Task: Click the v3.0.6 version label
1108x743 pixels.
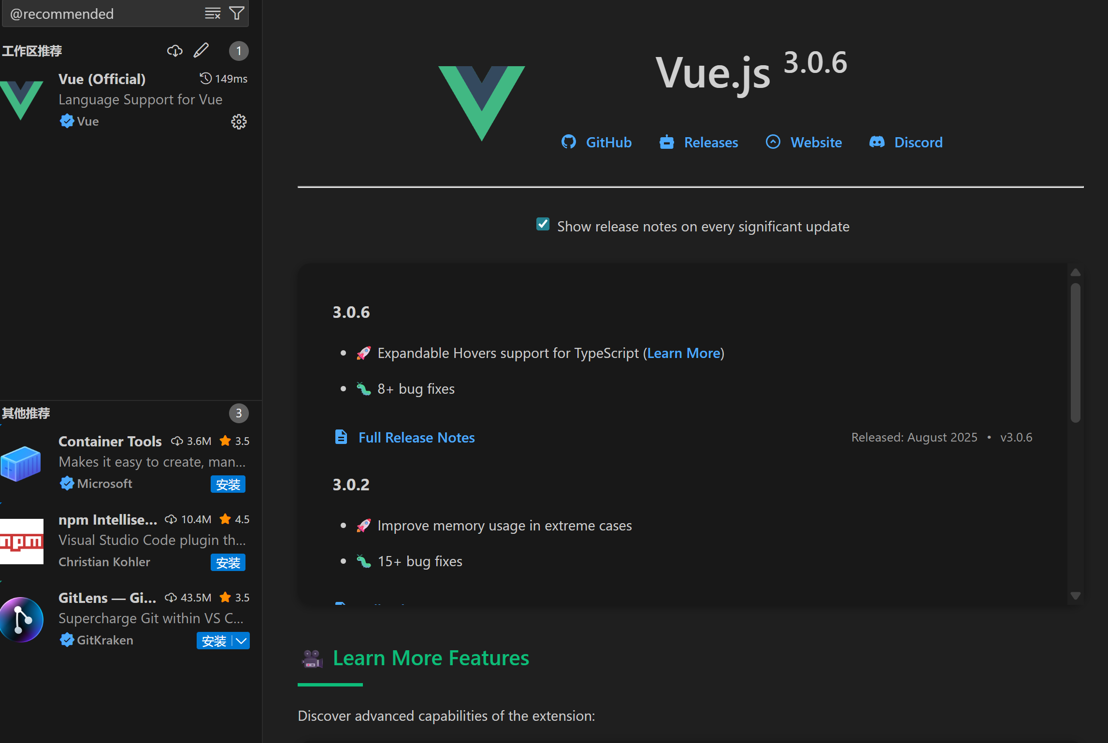Action: click(x=1016, y=437)
